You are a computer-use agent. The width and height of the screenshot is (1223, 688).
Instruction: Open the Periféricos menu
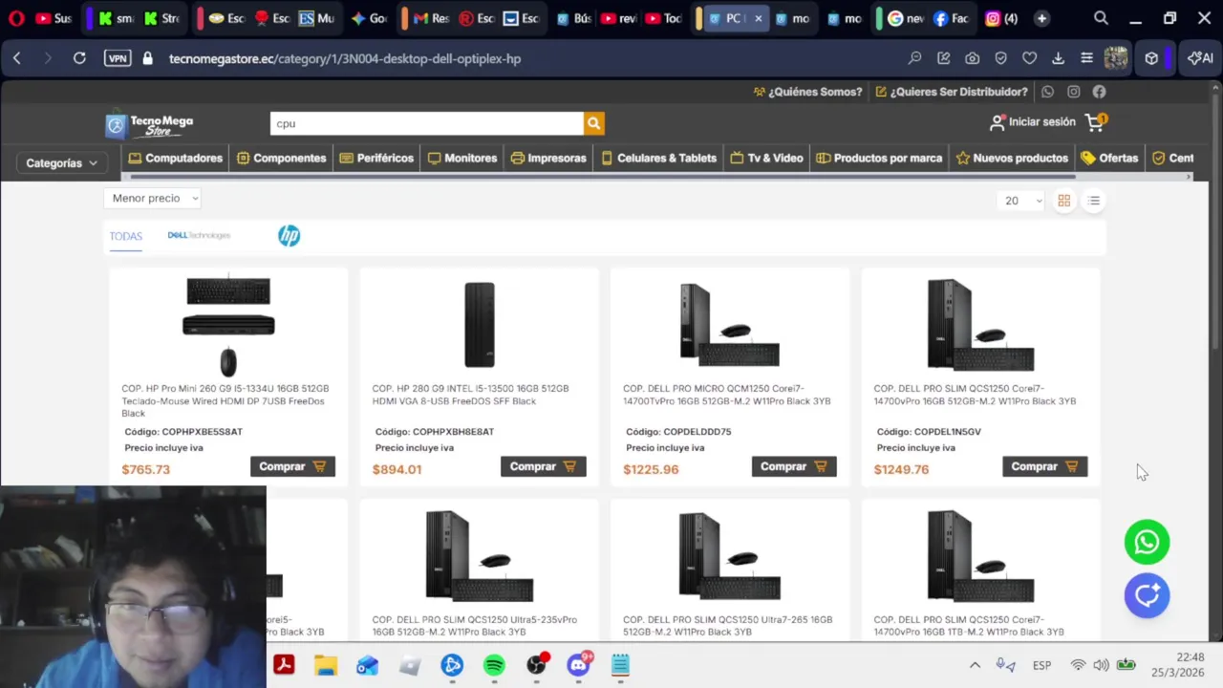tap(376, 159)
